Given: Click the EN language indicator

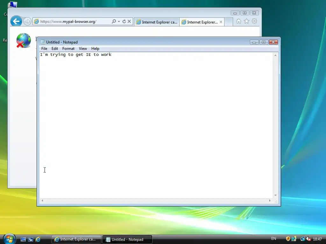Looking at the screenshot, I should 273,239.
